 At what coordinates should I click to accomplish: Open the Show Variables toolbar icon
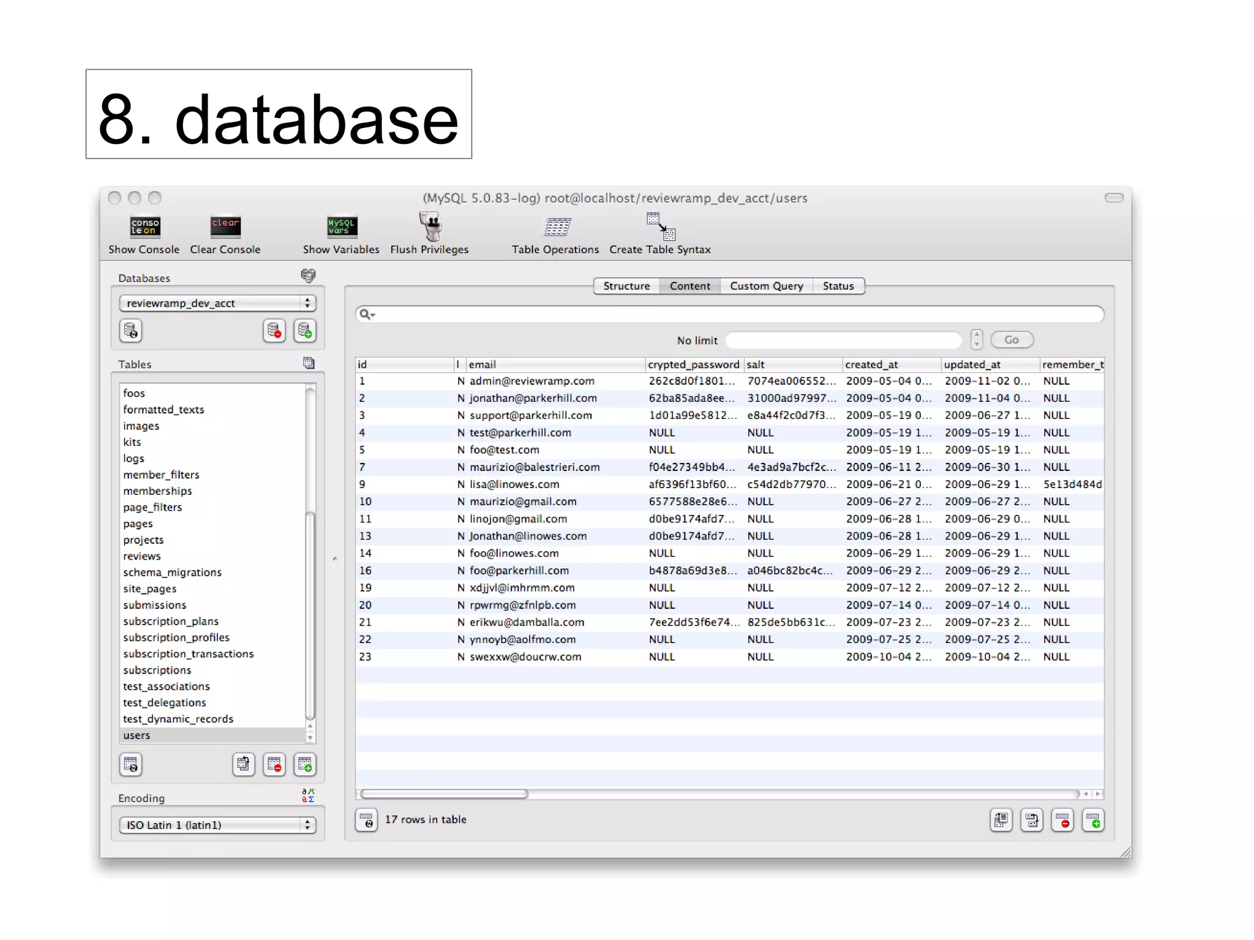pyautogui.click(x=342, y=227)
